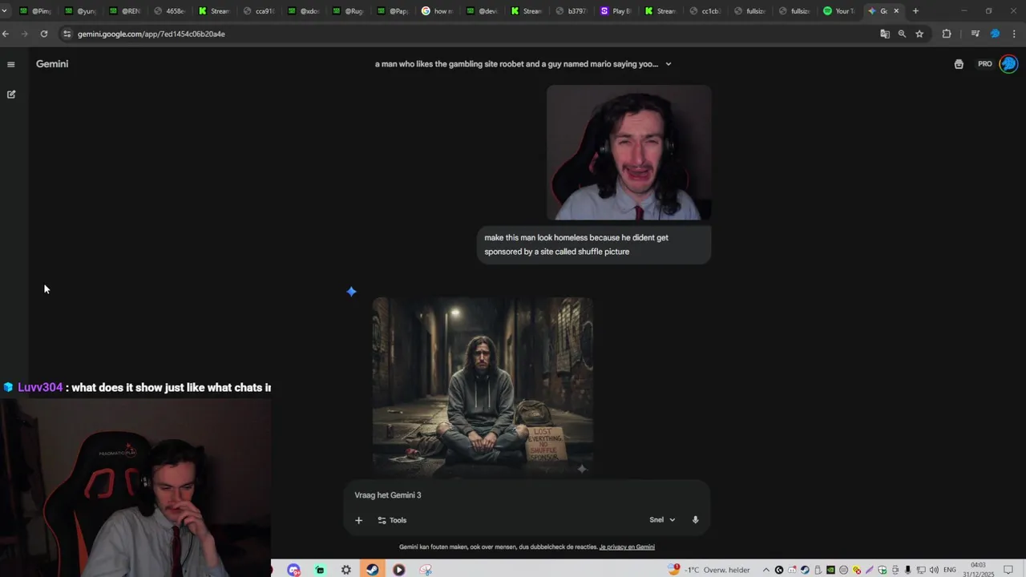Switch to the '@Pim' tab
This screenshot has height=577, width=1026.
(35, 11)
